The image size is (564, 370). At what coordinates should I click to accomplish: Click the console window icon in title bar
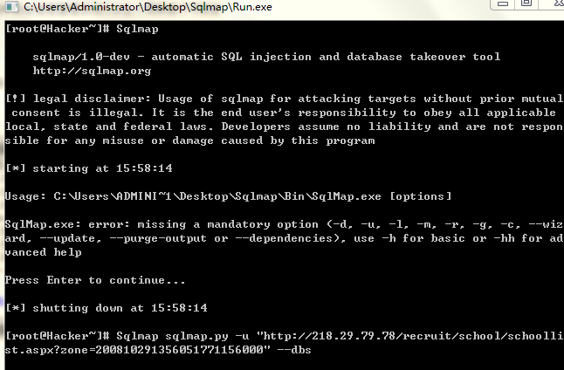pos(11,6)
